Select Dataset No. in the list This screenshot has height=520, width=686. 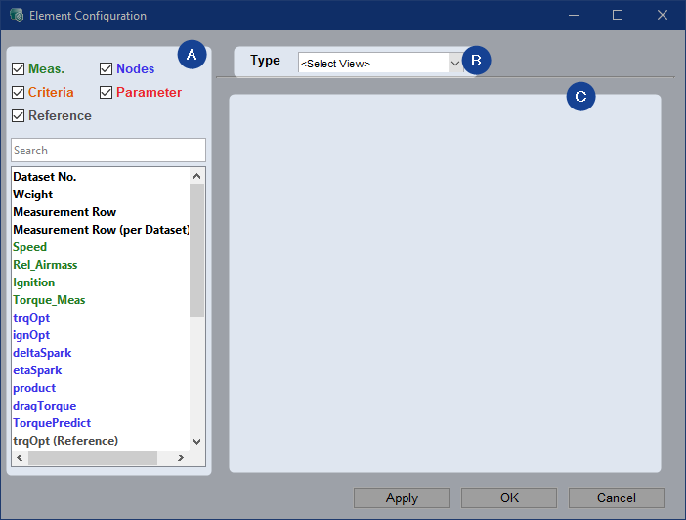[45, 177]
